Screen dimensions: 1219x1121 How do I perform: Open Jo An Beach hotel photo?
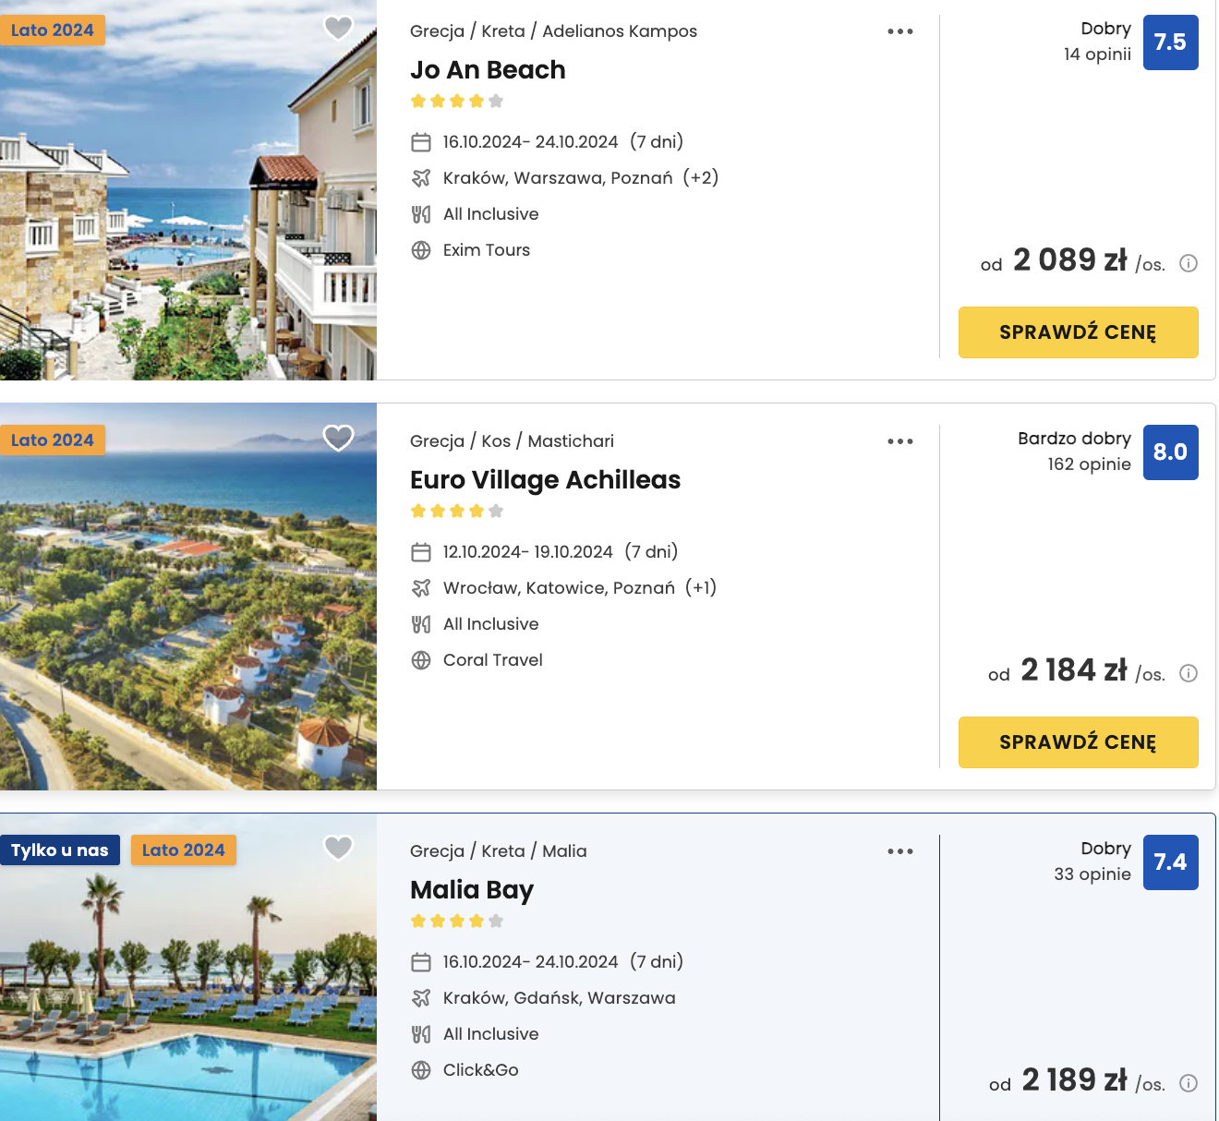pyautogui.click(x=188, y=190)
